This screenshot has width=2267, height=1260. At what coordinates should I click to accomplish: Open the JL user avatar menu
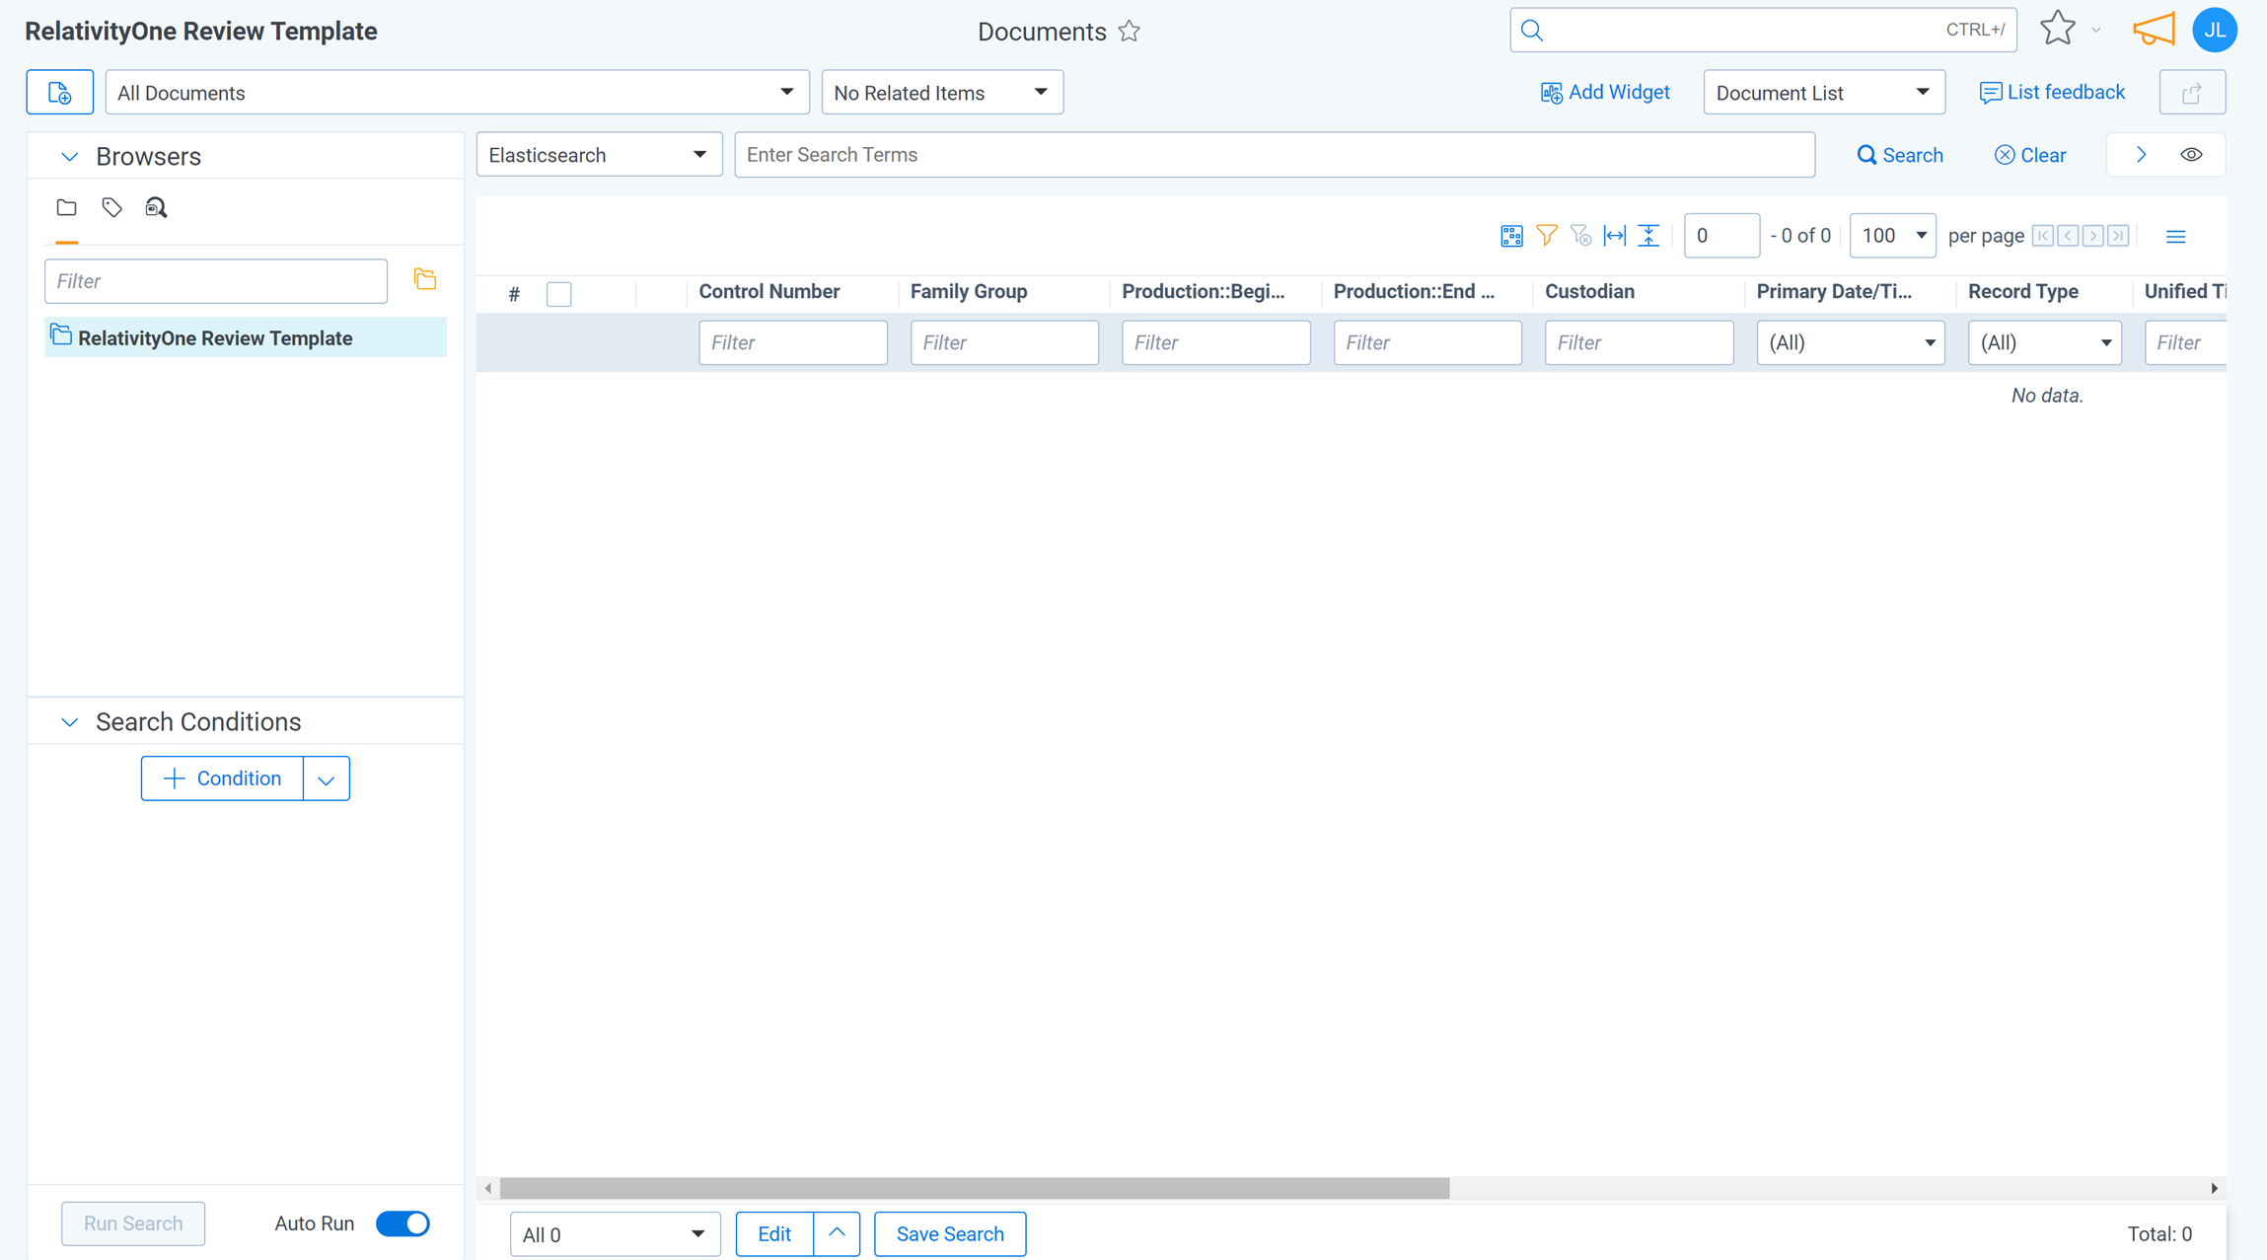2215,30
